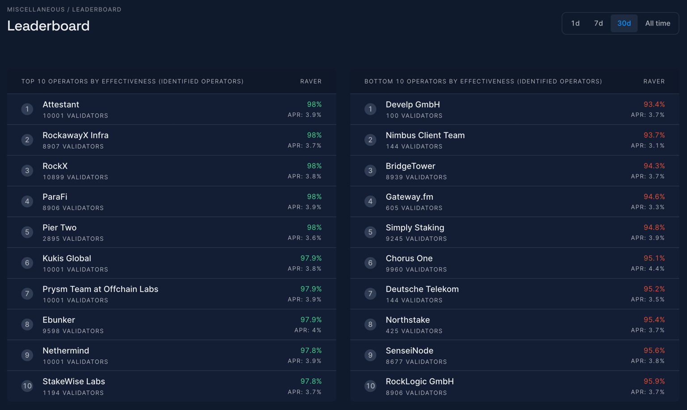Screen dimensions: 687x410
Task: Open the Ebunker operator
Action: click(x=59, y=320)
